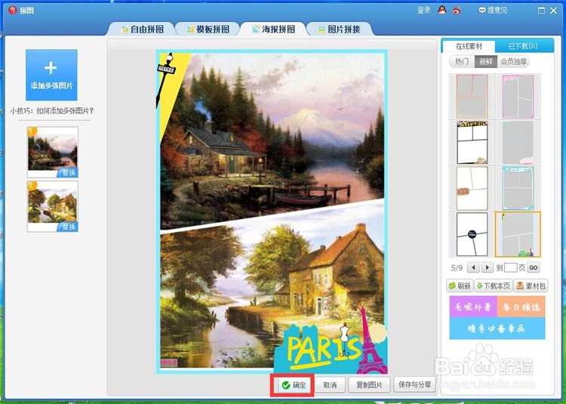Open the 提意见 feedback link
Screen dimensions: 566x404
click(493, 10)
